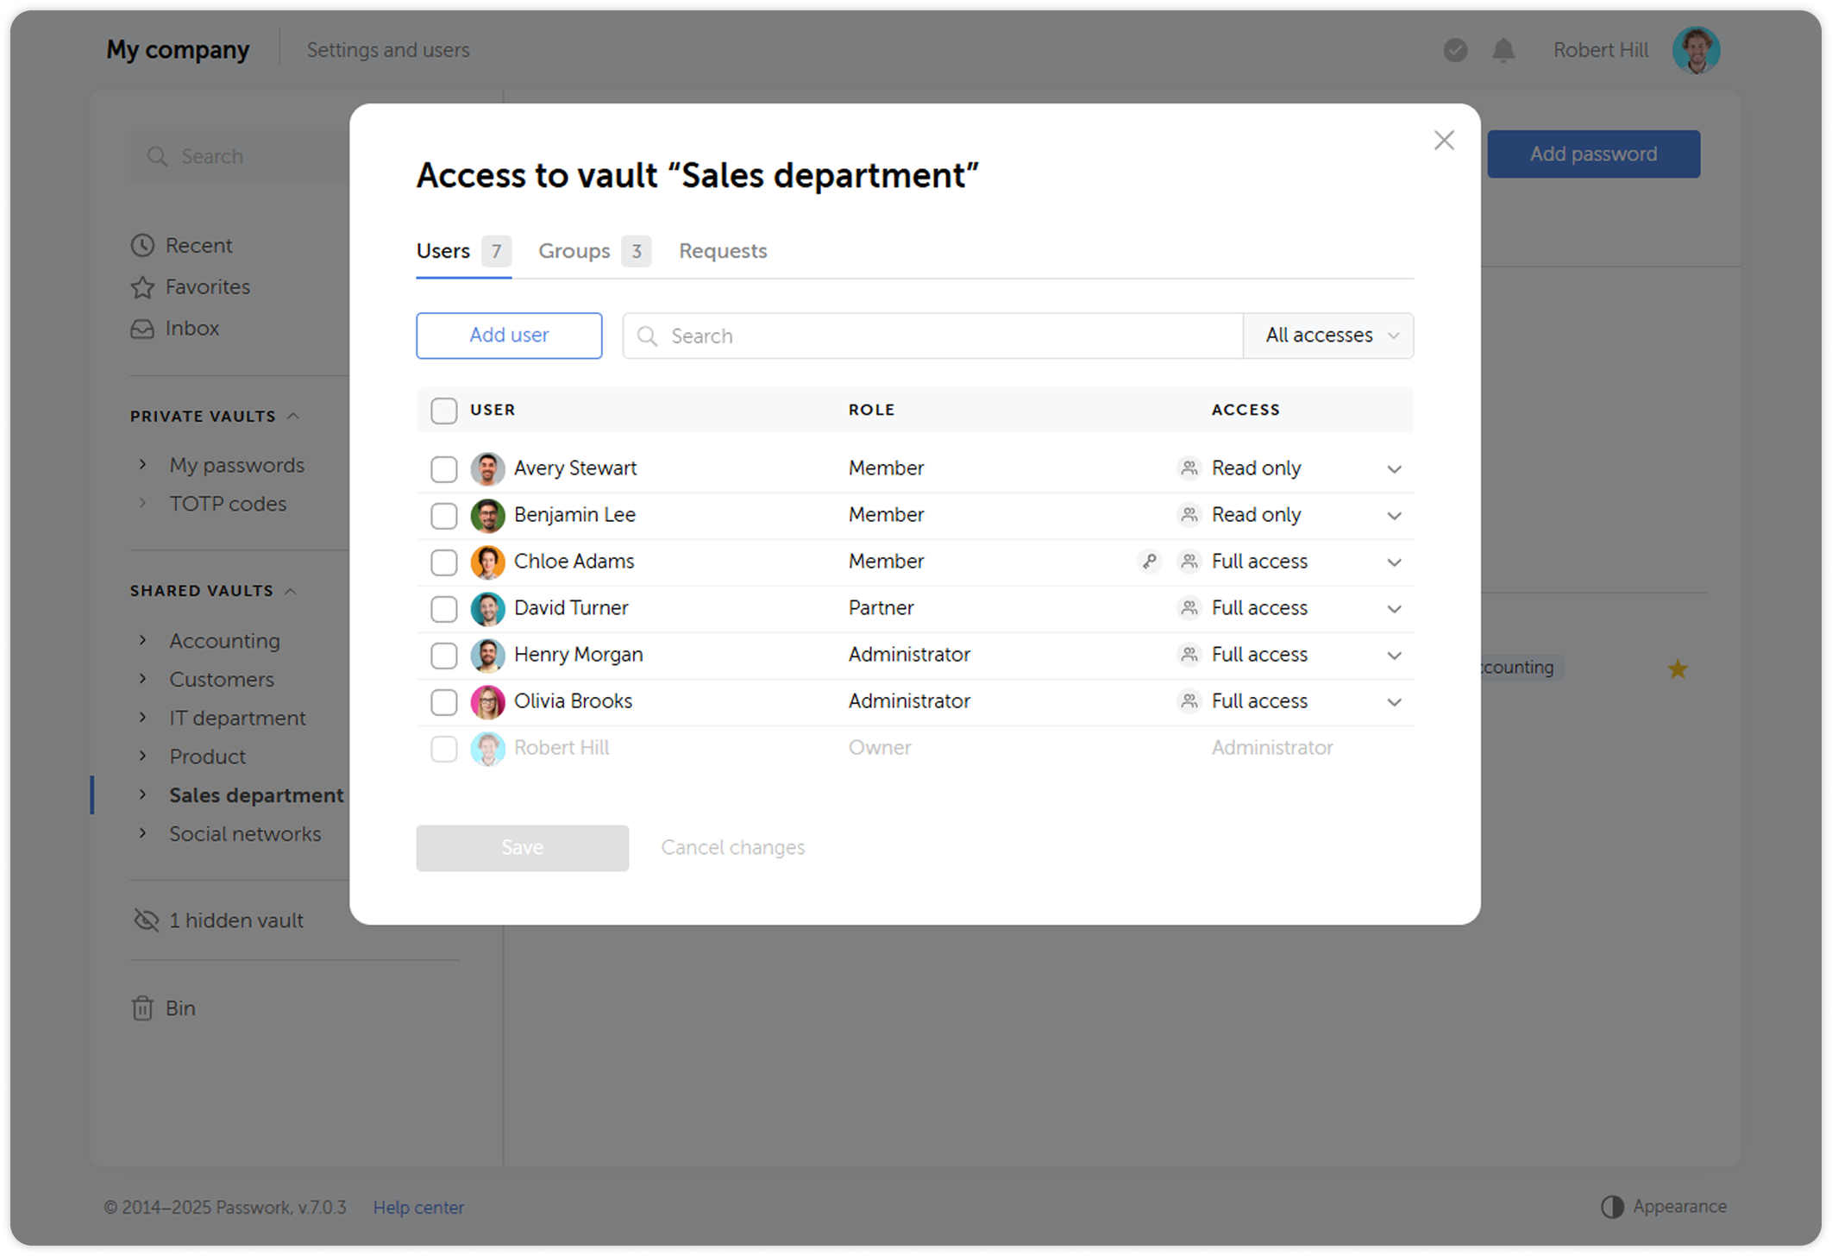The height and width of the screenshot is (1256, 1832).
Task: Click the key icon beside Chloe Adams
Action: 1148,561
